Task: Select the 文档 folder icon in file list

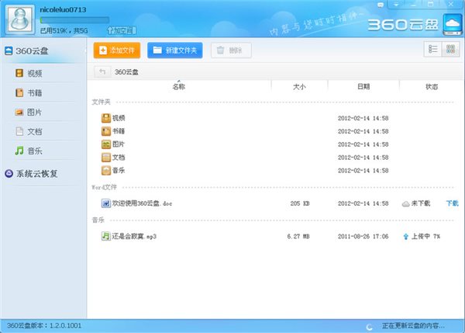Action: click(106, 157)
